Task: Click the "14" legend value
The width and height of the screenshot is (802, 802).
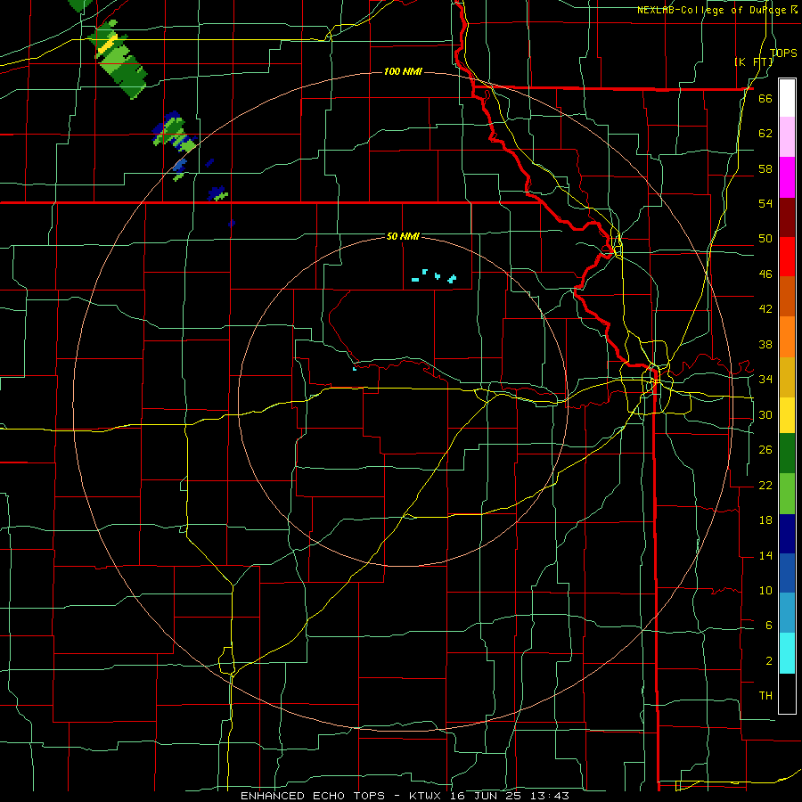Action: coord(765,555)
